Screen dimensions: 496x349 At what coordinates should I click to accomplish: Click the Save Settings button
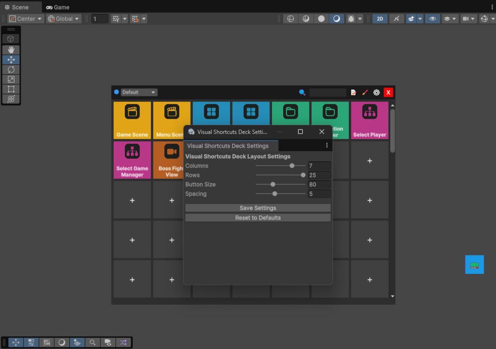[x=258, y=208]
